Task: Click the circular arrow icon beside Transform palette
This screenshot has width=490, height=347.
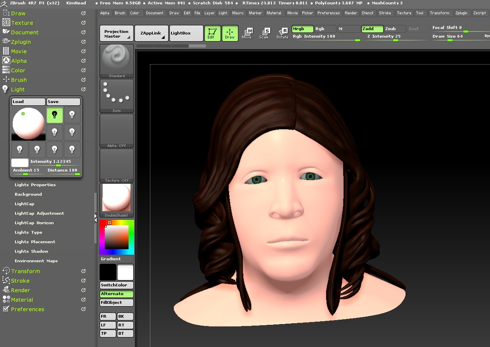Action: pyautogui.click(x=83, y=271)
